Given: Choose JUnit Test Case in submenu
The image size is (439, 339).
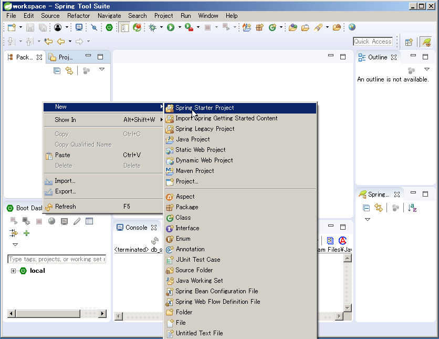Looking at the screenshot, I should click(241, 260).
